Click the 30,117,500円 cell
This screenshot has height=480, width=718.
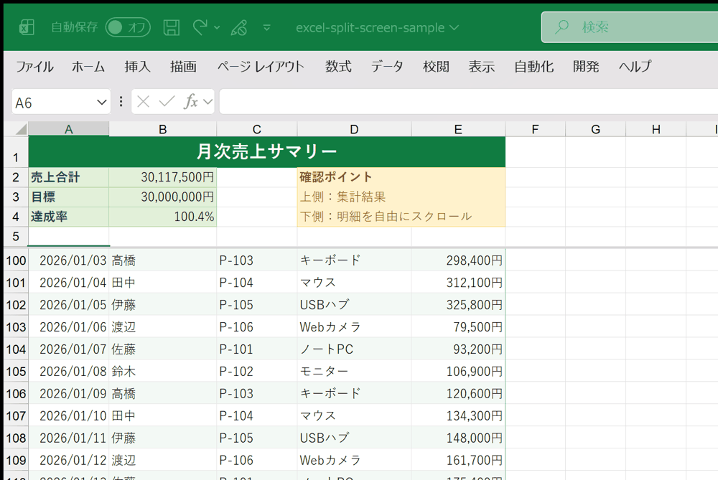pos(162,177)
